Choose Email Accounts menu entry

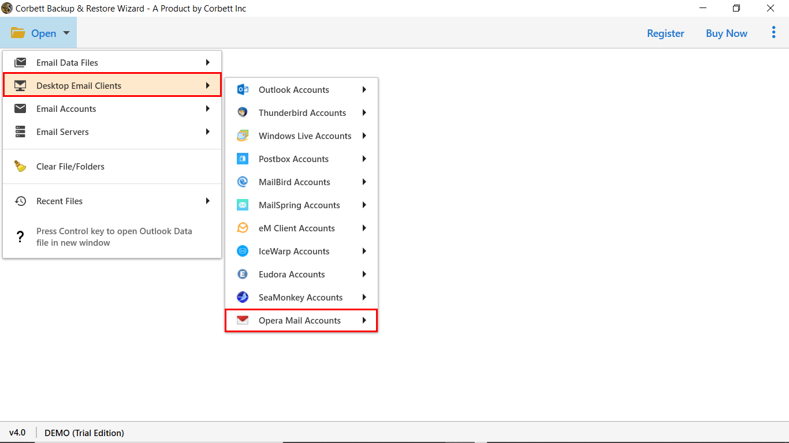[112, 108]
